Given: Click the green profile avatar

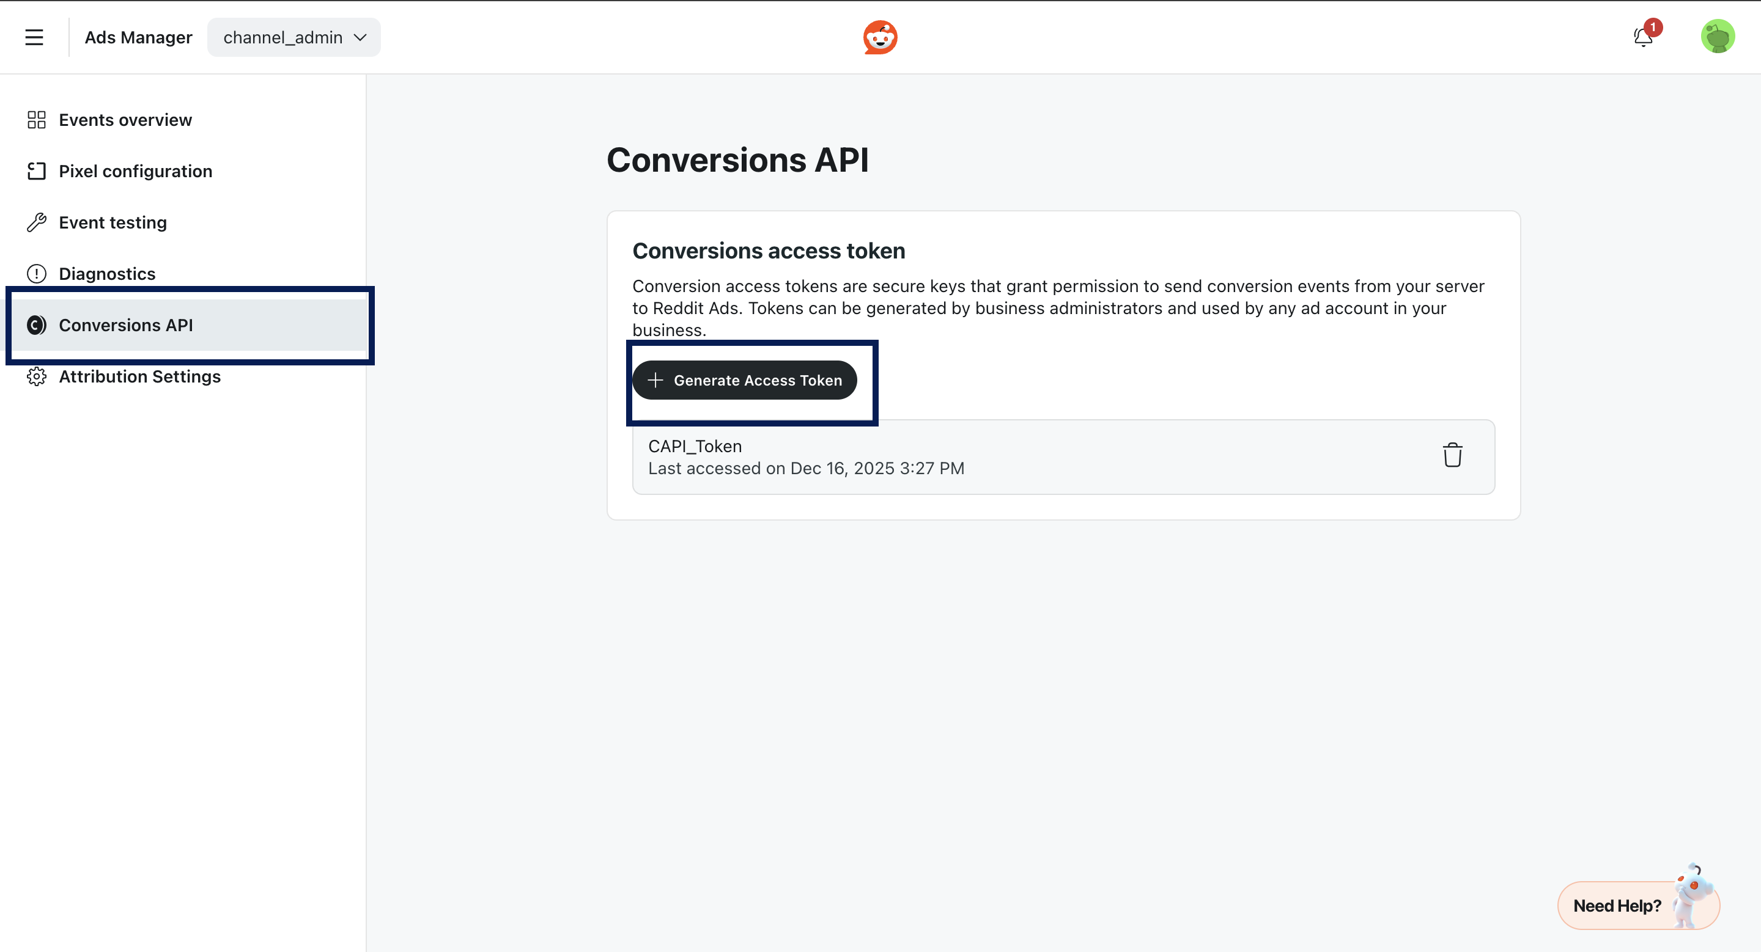Looking at the screenshot, I should [x=1717, y=37].
